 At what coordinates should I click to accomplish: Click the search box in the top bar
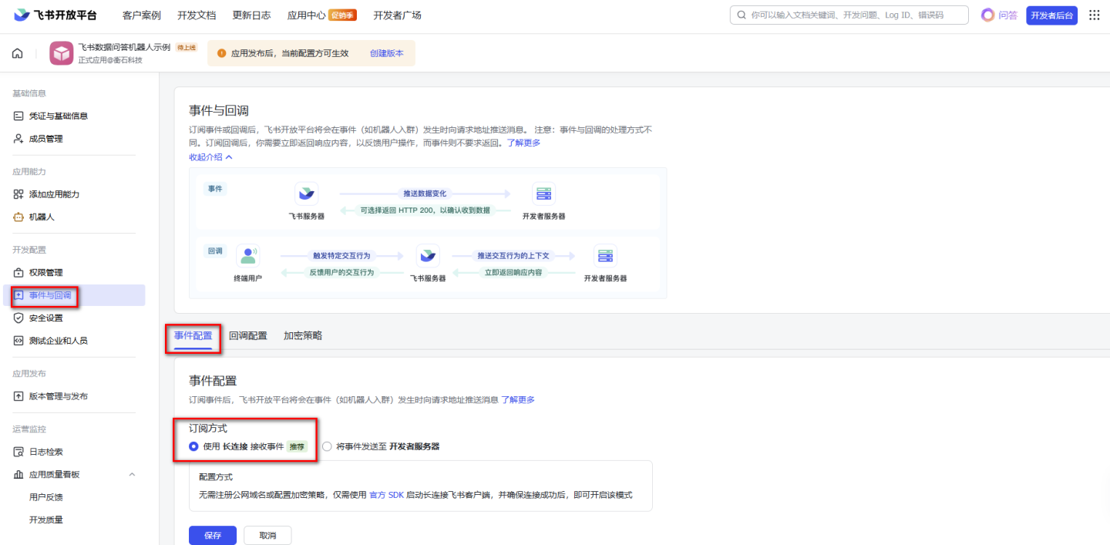coord(848,14)
